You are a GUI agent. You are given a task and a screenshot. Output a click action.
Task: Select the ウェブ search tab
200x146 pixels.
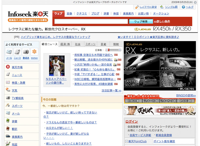point(58,14)
